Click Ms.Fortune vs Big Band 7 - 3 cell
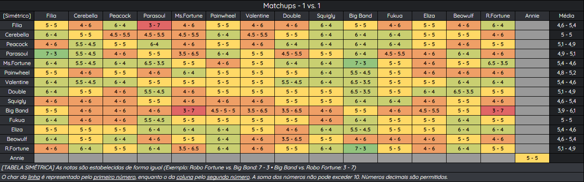 [360, 63]
